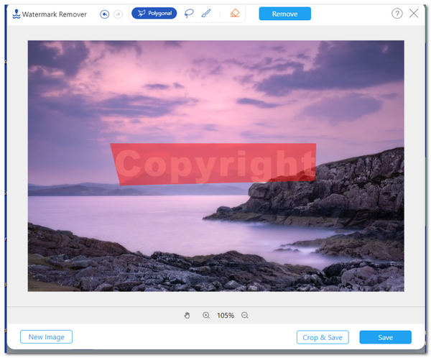Close the Watermark Remover window
Viewport: 431px width, 358px height.
tap(414, 13)
